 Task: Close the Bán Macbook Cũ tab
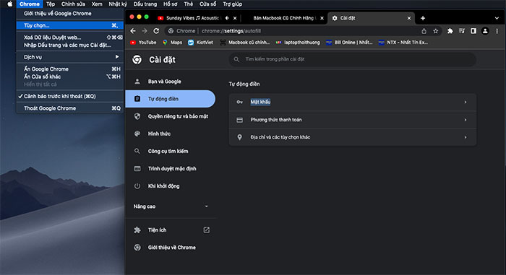click(x=322, y=18)
